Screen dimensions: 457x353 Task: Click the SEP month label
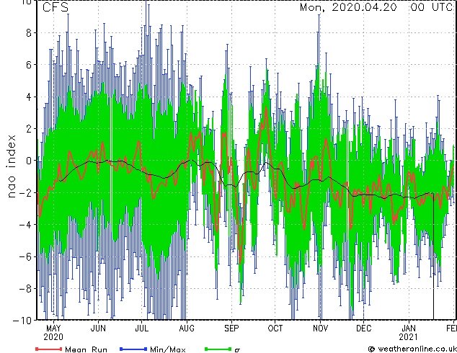pos(231,329)
